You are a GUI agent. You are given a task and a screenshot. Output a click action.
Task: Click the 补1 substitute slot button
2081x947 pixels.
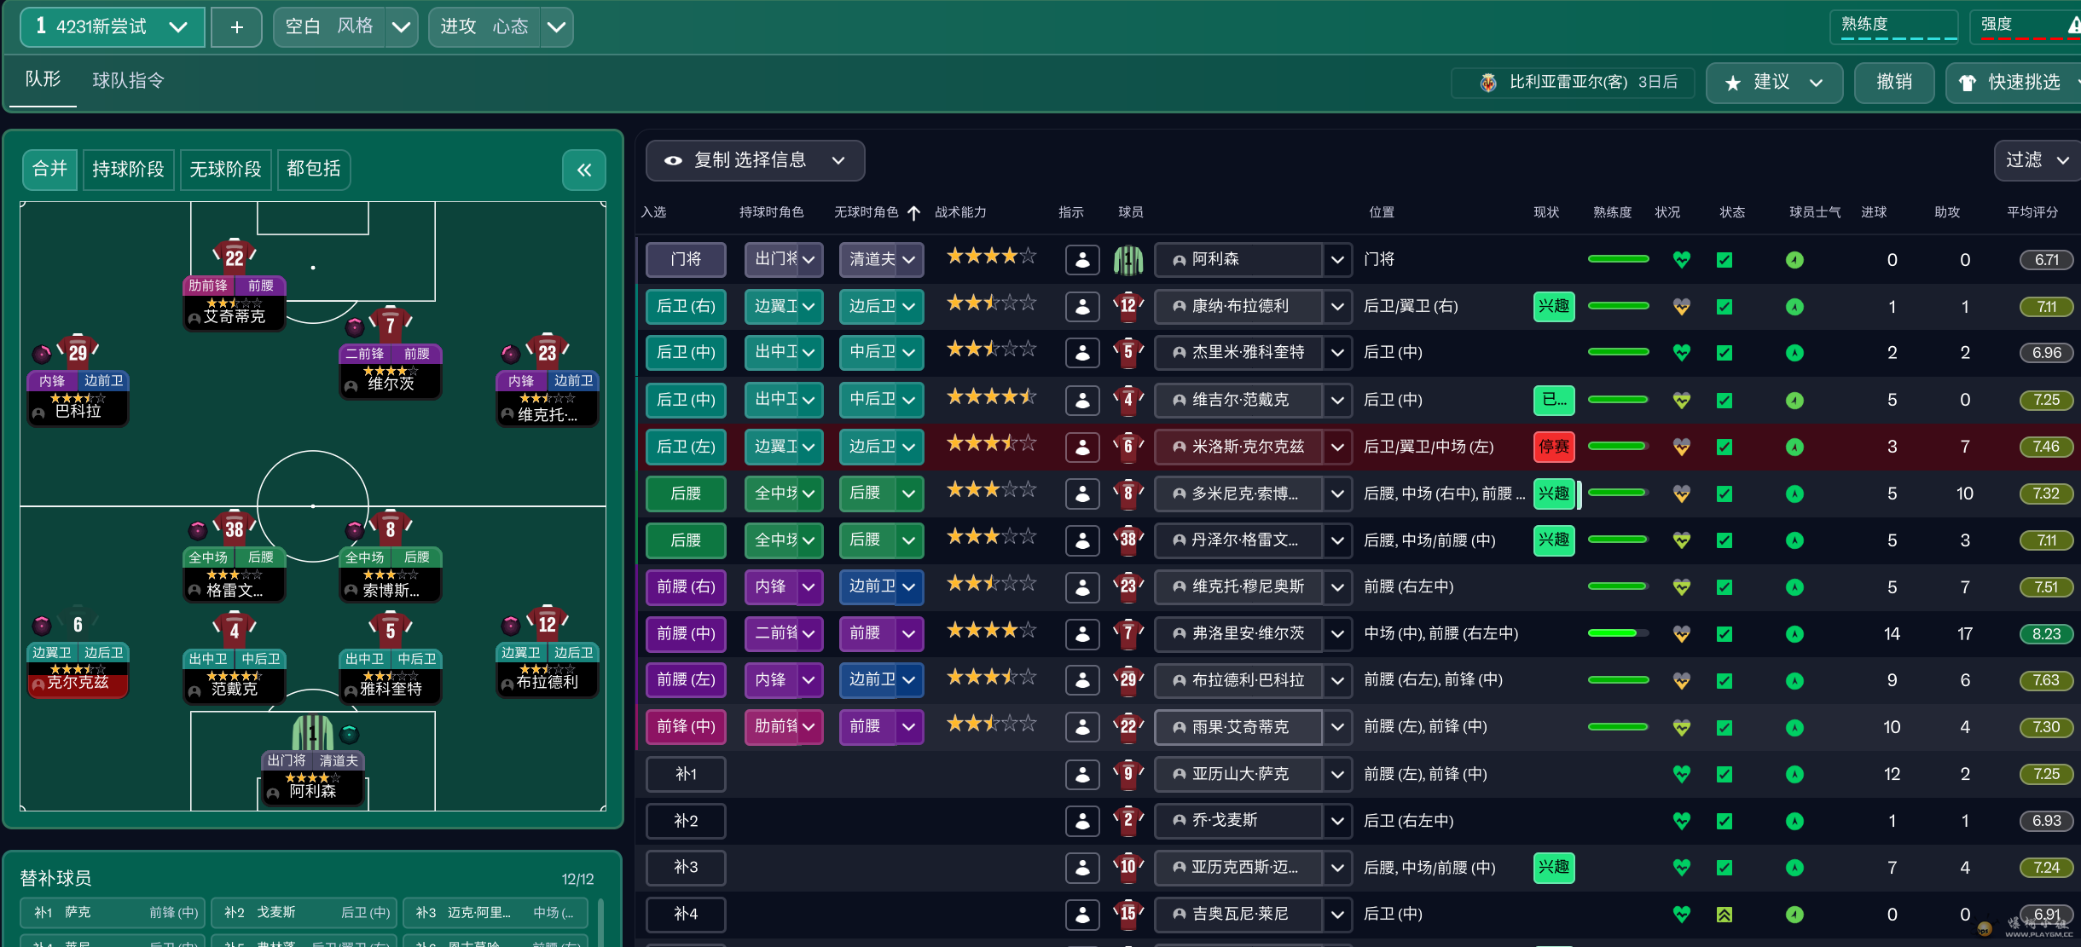coord(686,774)
